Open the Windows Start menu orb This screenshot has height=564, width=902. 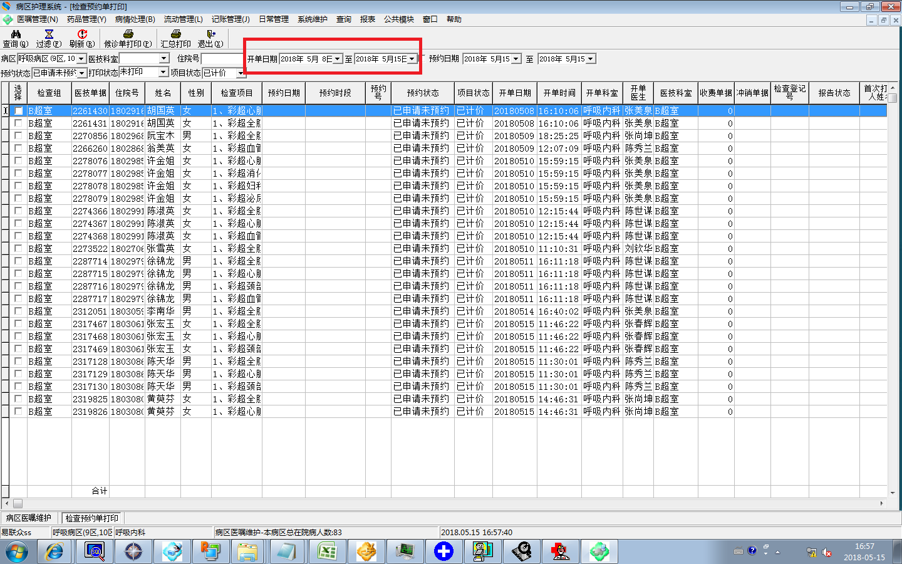pos(17,551)
